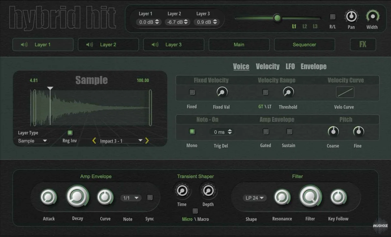Open the LP 24 filter Shape dropdown

pyautogui.click(x=254, y=198)
